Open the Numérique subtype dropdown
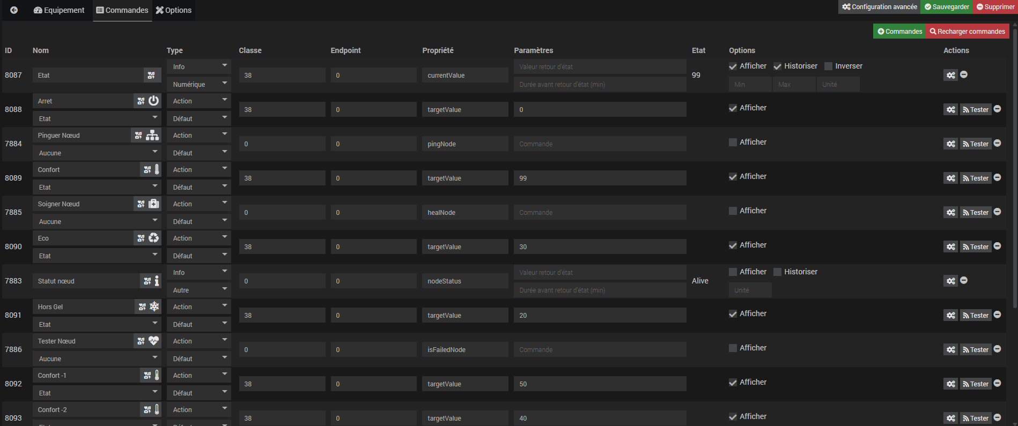 198,84
